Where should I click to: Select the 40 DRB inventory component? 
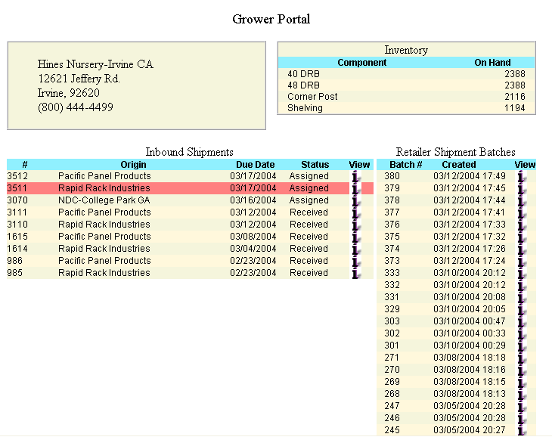pos(303,74)
